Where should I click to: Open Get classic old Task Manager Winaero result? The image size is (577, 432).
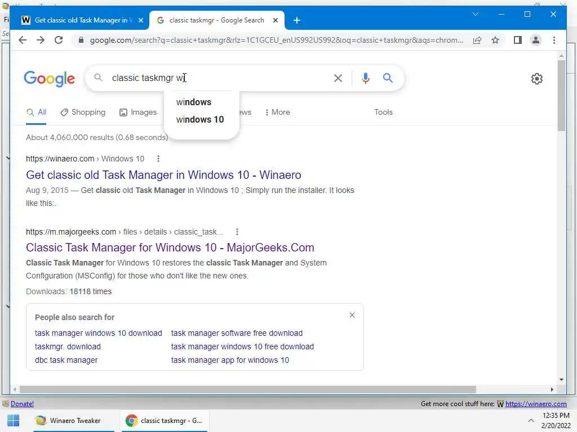[x=164, y=175]
